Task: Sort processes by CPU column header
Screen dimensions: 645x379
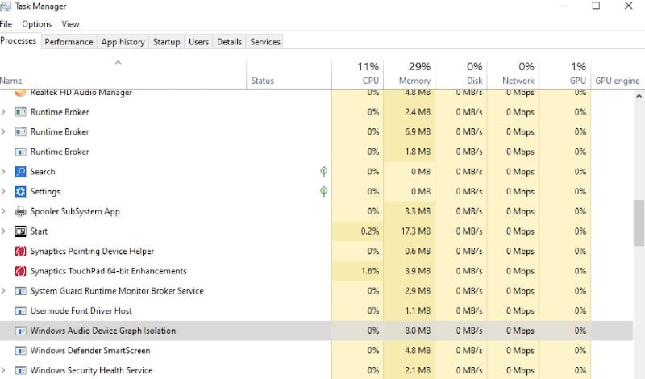Action: tap(357, 73)
